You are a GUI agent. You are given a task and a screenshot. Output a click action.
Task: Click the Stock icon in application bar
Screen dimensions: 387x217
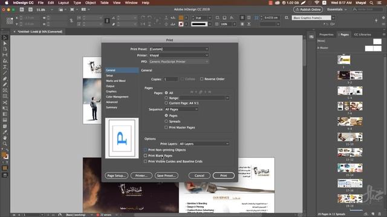pos(30,10)
